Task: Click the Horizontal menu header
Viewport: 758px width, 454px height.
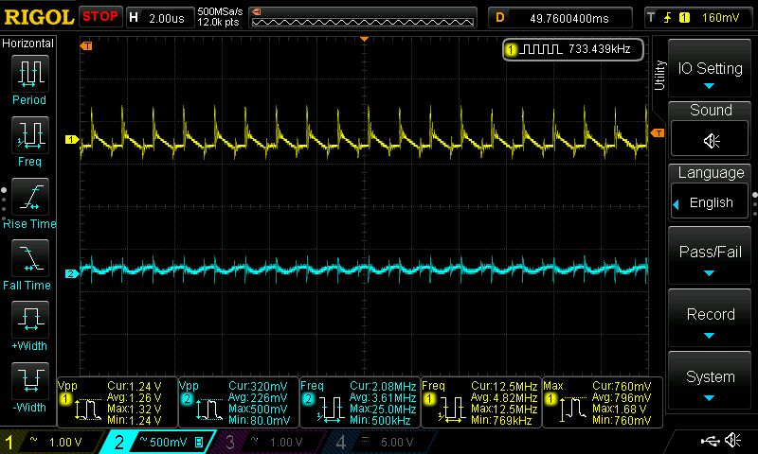Action: 28,43
